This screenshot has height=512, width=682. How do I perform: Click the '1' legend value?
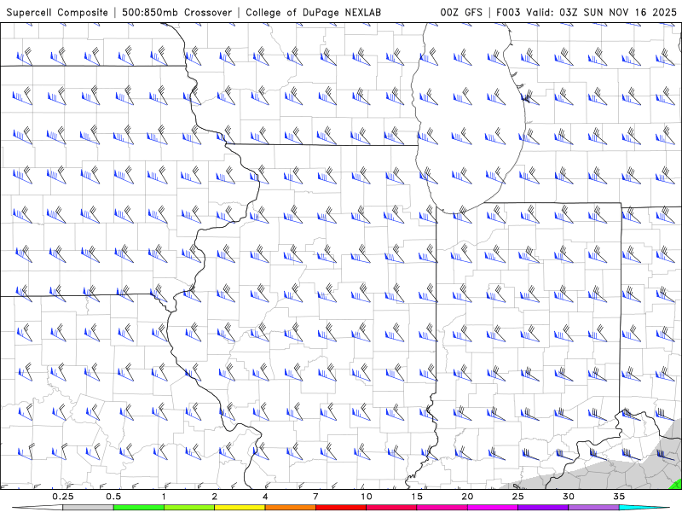click(164, 497)
